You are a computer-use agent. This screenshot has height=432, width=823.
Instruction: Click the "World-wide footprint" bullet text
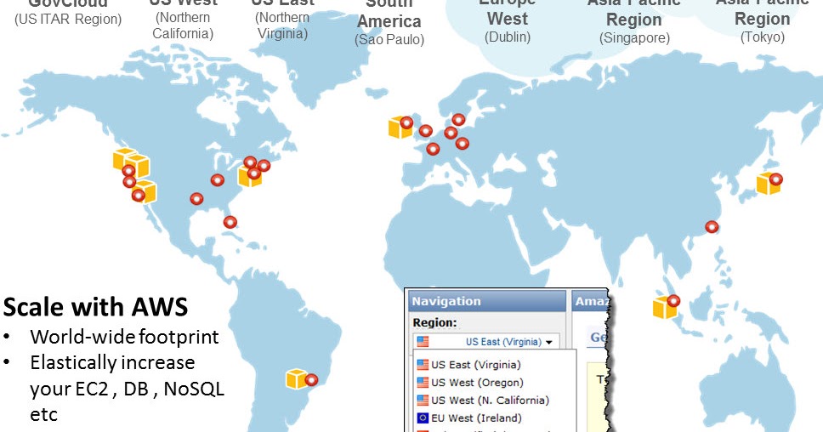pos(124,337)
